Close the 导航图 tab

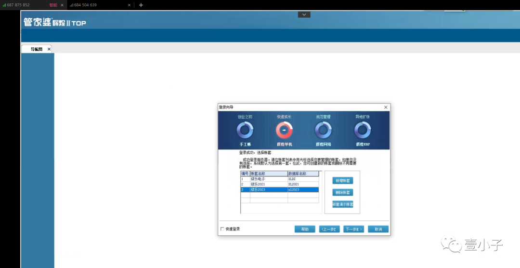coord(49,49)
